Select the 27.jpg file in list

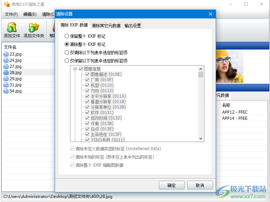[15, 67]
